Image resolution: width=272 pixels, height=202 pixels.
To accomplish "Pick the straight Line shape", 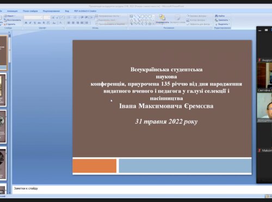I will pyautogui.click(x=135, y=16).
